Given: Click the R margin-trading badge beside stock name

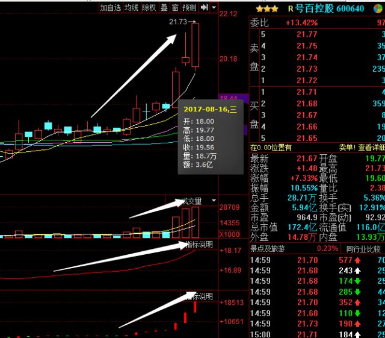Looking at the screenshot, I should point(291,9).
